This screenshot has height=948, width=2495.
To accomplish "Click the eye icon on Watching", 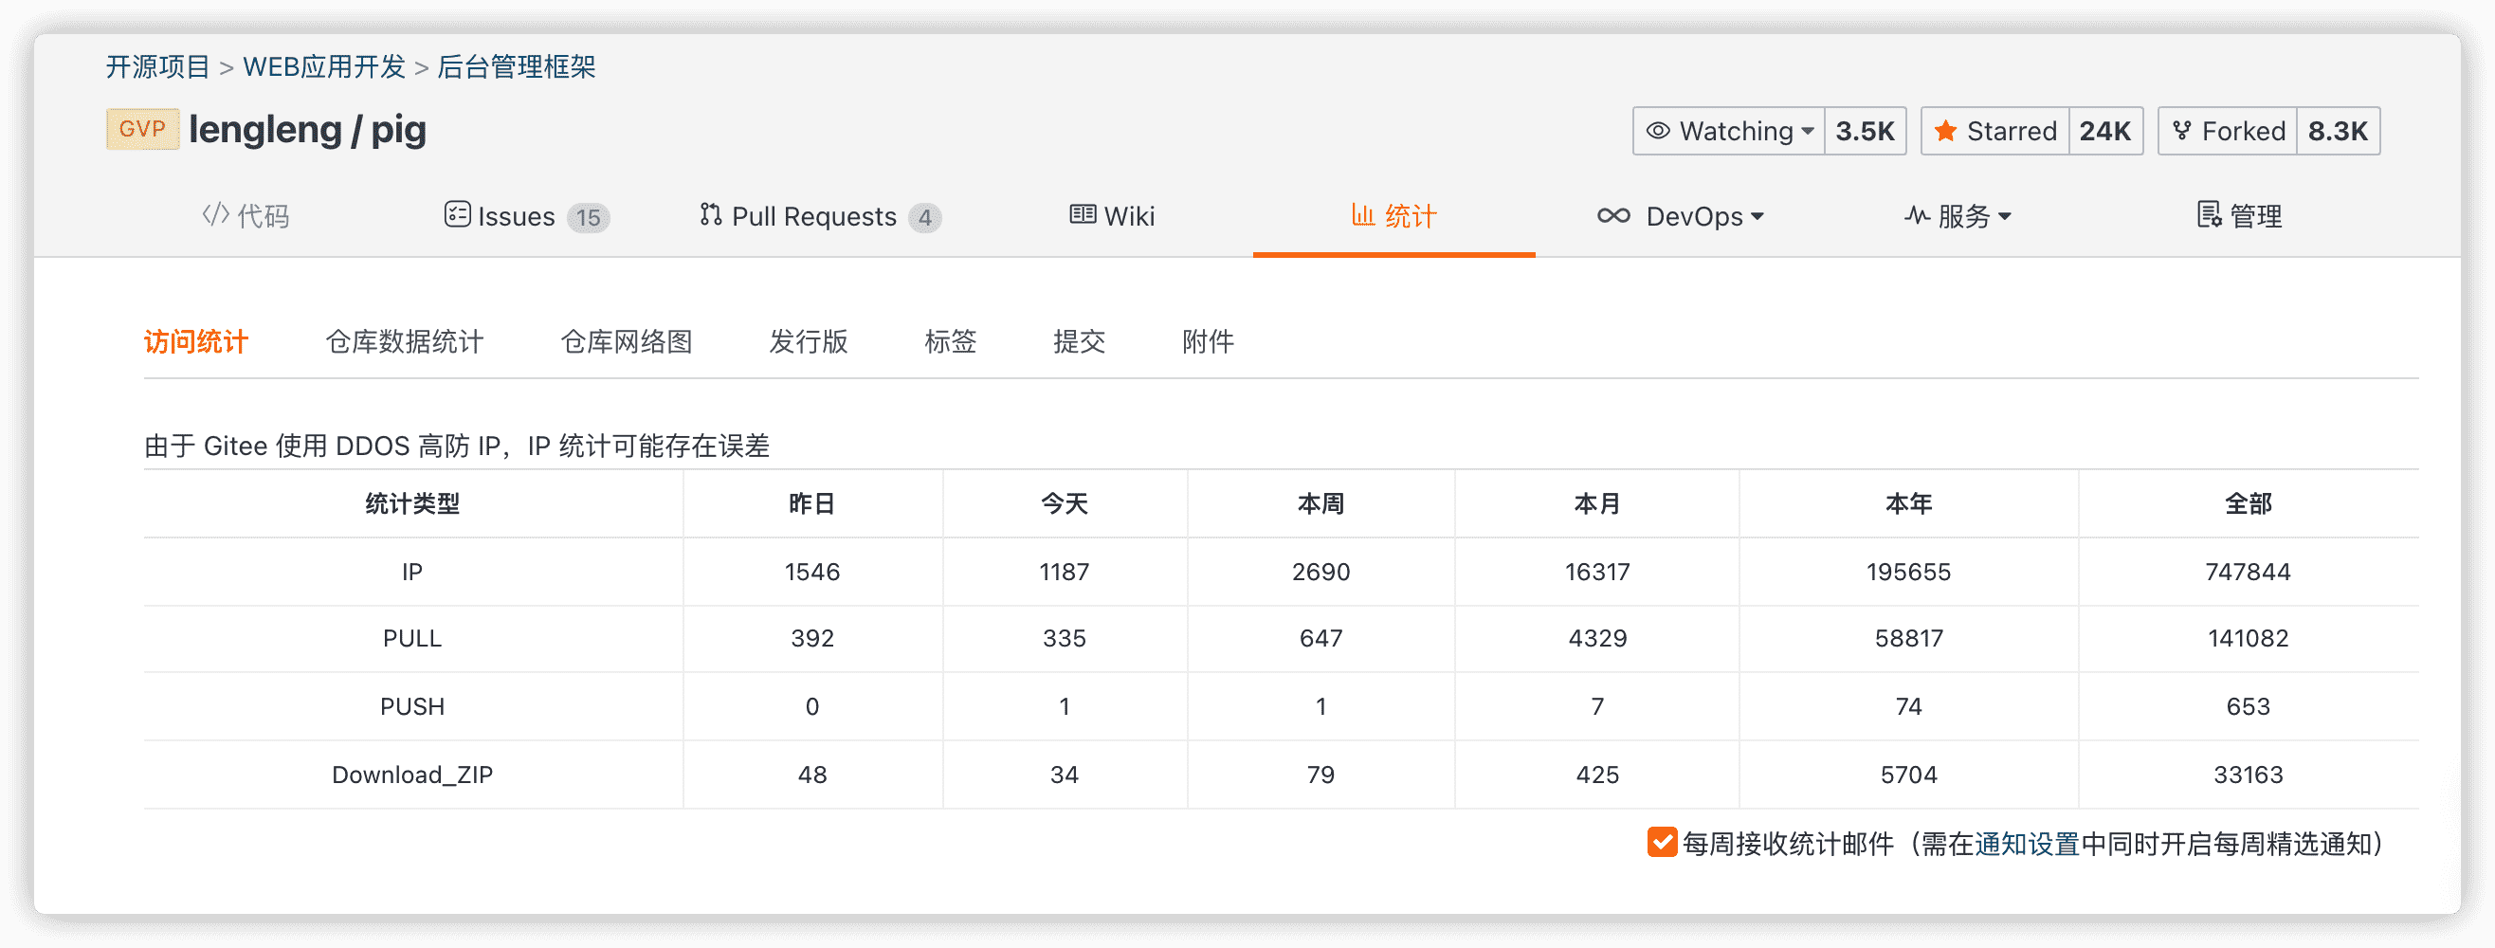I will [x=1658, y=131].
